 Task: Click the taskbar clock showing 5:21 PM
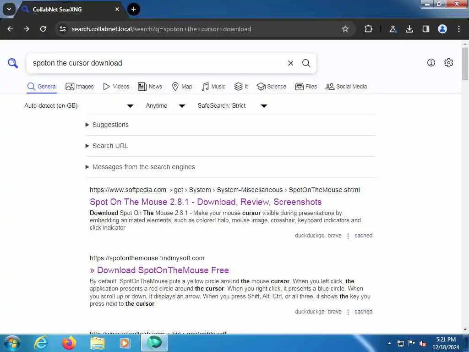pyautogui.click(x=446, y=343)
